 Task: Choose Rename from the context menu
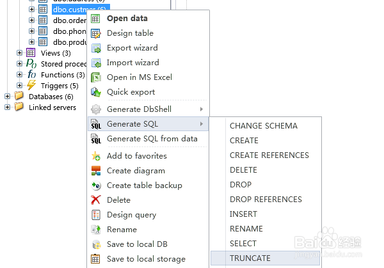(122, 230)
